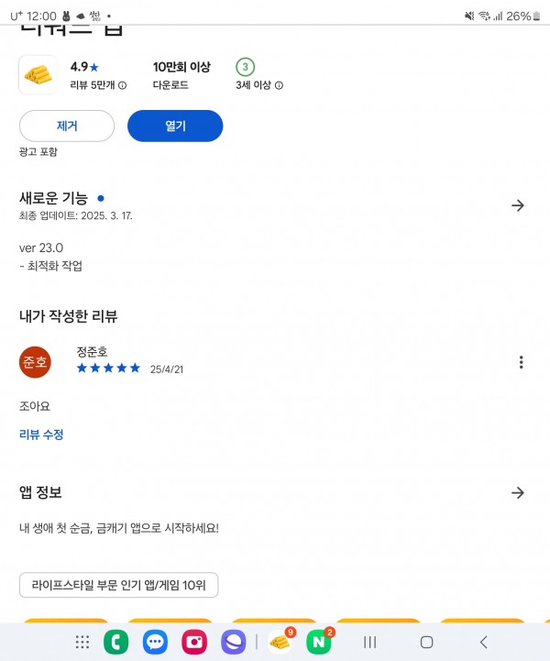Expand the 새로운 기능 section arrow
The width and height of the screenshot is (550, 661).
[x=518, y=205]
